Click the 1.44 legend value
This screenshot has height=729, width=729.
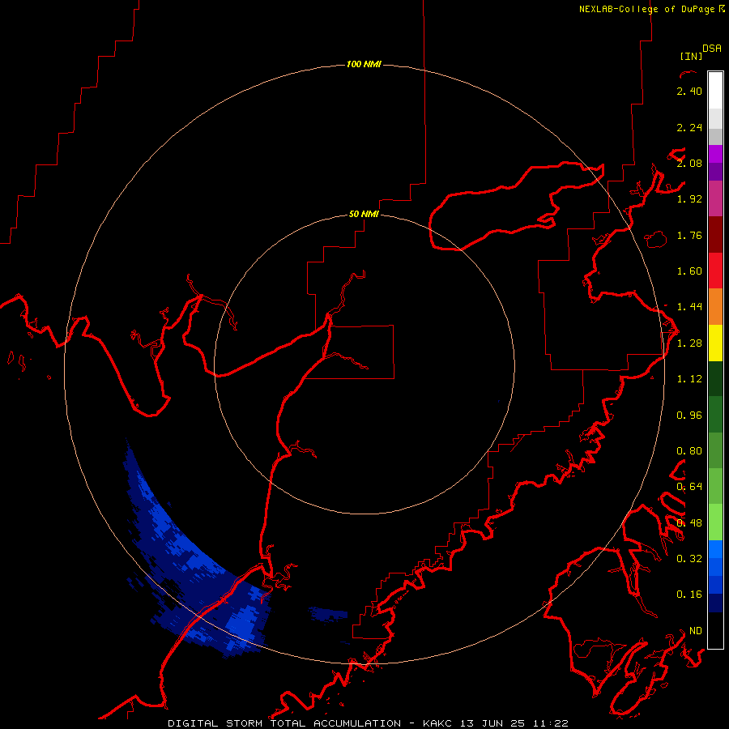(x=689, y=307)
